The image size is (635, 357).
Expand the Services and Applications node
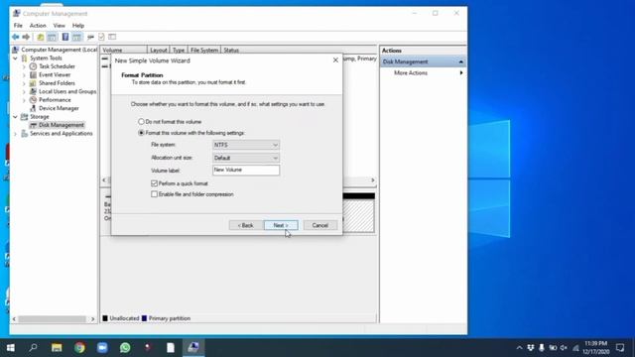tap(16, 134)
